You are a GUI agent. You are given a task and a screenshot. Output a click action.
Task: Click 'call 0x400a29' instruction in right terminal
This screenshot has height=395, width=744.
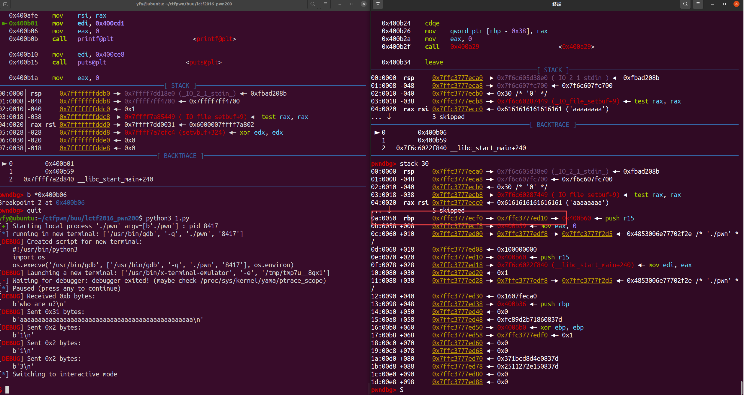[x=452, y=47]
